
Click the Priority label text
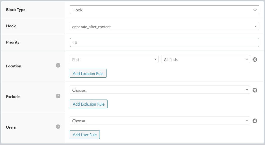point(13,42)
